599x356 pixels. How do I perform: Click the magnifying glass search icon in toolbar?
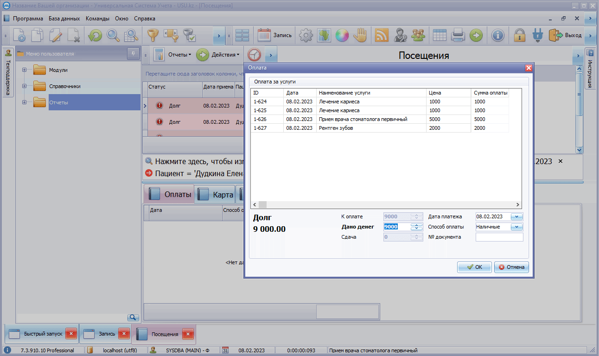click(113, 35)
